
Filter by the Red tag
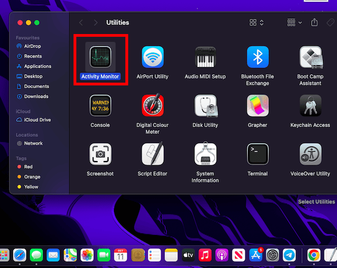click(x=28, y=167)
